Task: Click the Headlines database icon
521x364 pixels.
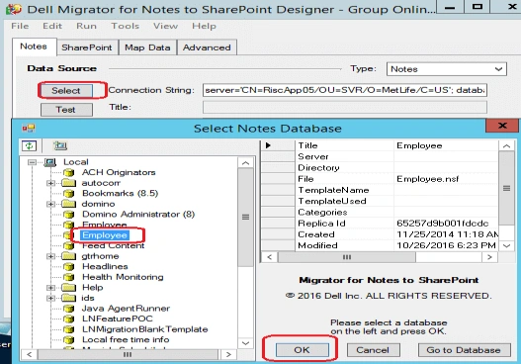Action: pyautogui.click(x=68, y=267)
